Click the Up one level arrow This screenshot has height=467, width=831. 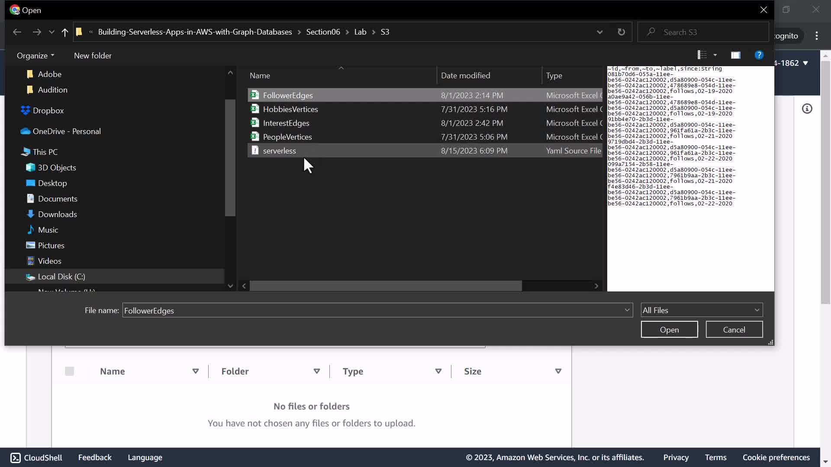click(65, 32)
